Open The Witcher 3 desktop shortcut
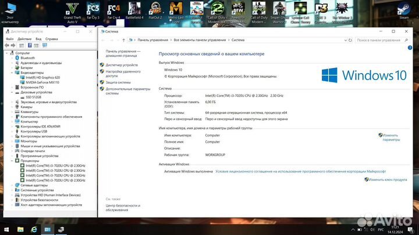419x235 pixels. coord(342,13)
